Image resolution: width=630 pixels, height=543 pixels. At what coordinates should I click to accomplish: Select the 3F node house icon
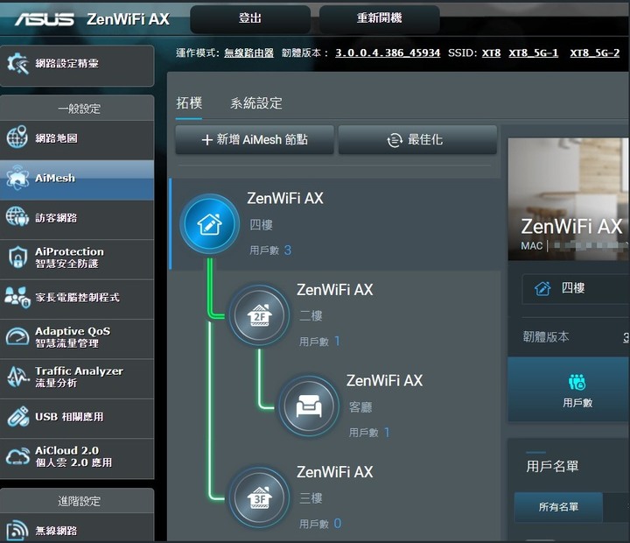260,497
